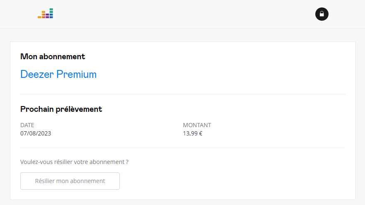The height and width of the screenshot is (205, 365).
Task: Click the divider line under Deezer Premium
Action: coord(183,94)
